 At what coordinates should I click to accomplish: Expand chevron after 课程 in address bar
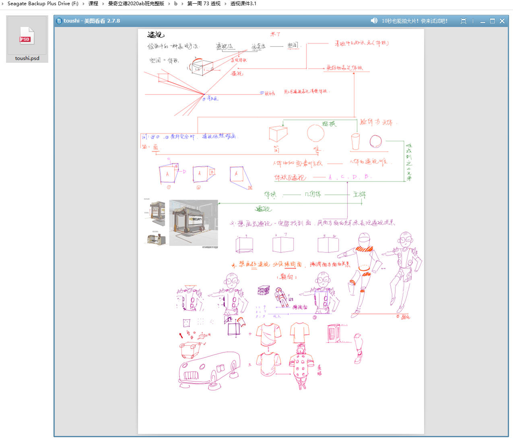103,4
